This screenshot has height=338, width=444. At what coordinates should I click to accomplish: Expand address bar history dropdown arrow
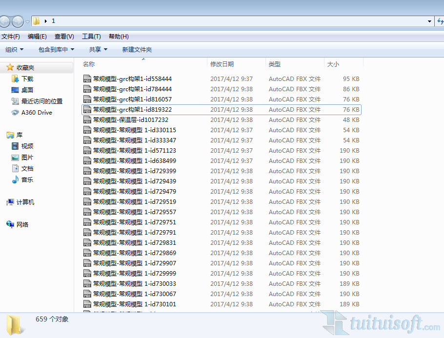click(x=429, y=21)
